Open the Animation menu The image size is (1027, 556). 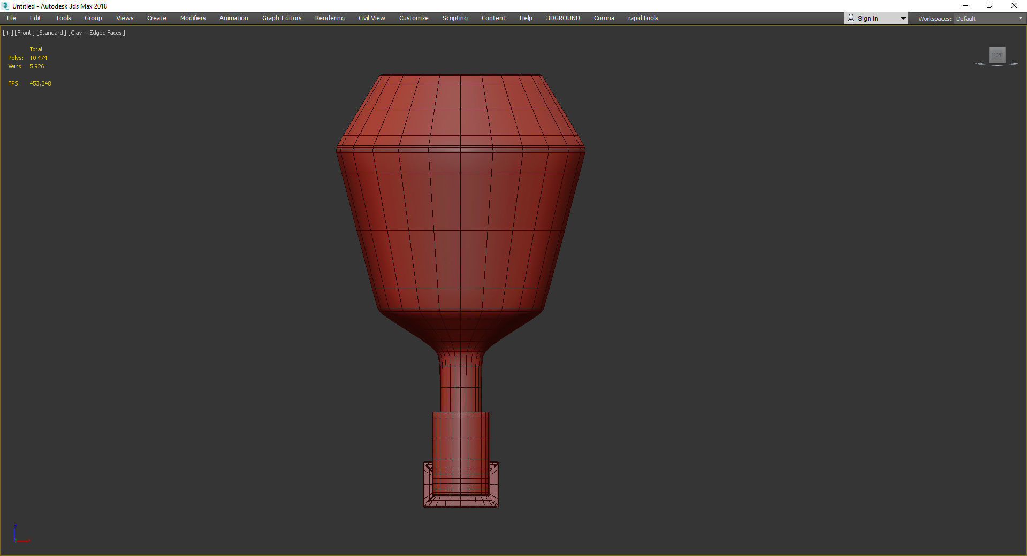[x=234, y=18]
